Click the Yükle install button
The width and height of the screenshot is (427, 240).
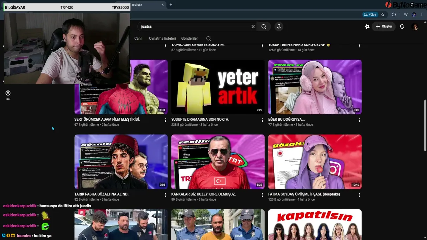click(x=370, y=15)
